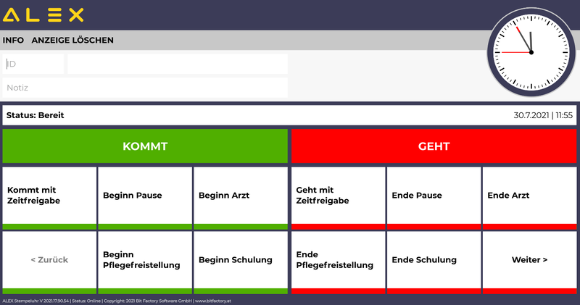Tap the Beginn Arzt tile
The image size is (580, 305).
pos(241,196)
